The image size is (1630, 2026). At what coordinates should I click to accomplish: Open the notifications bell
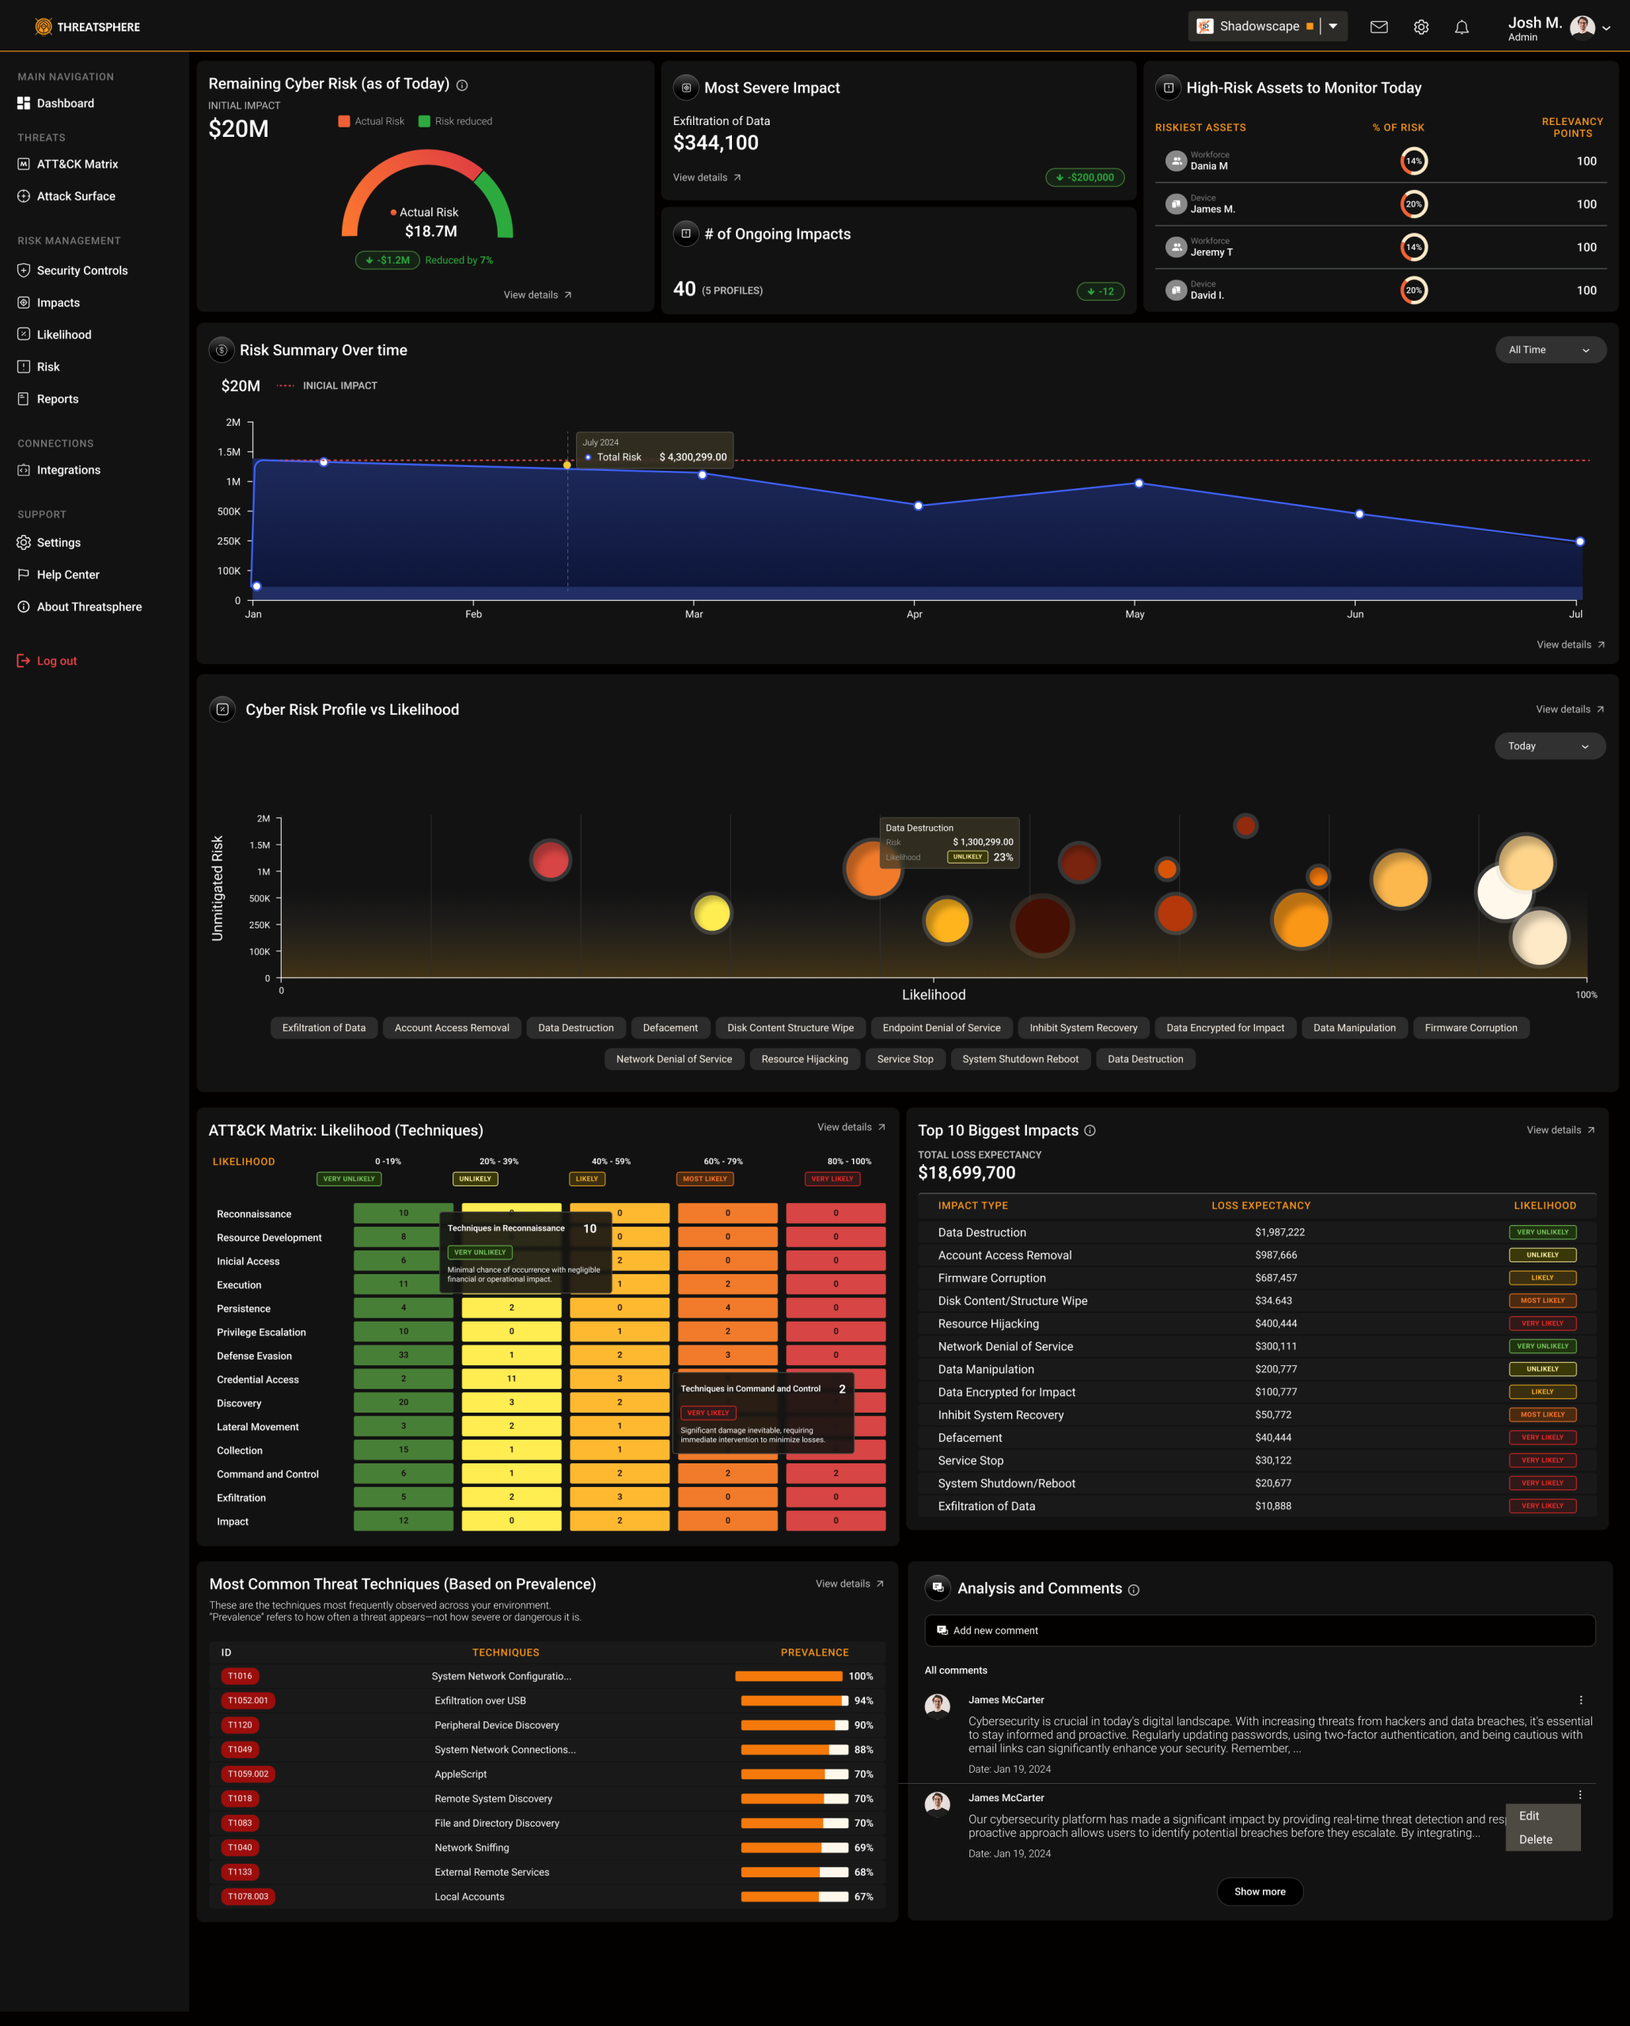1461,27
